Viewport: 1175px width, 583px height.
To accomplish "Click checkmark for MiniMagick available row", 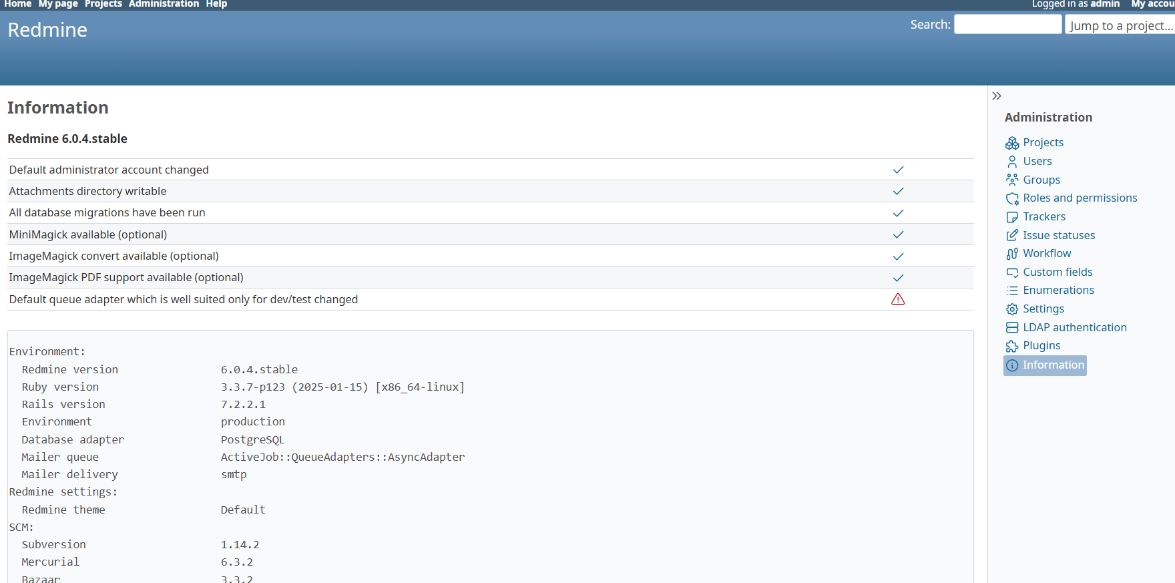I will (898, 234).
